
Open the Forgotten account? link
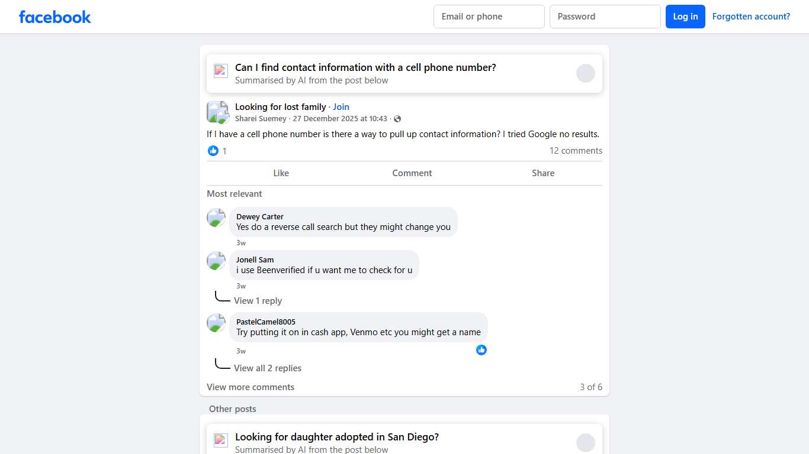(751, 17)
